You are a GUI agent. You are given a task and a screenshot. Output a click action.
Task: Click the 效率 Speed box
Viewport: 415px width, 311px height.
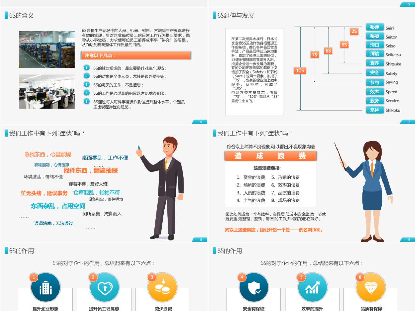click(375, 92)
